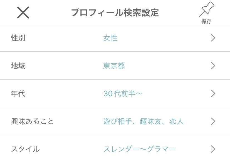The width and height of the screenshot is (230, 161).
Task: Choose the 年代 setting label
Action: point(18,94)
